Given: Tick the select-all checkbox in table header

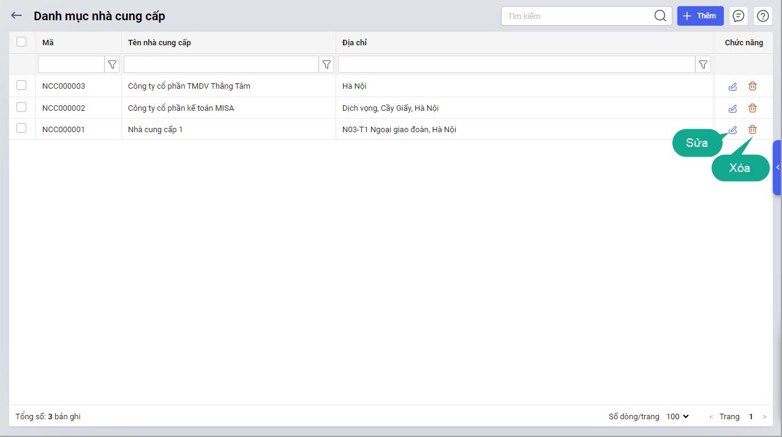Looking at the screenshot, I should point(21,42).
